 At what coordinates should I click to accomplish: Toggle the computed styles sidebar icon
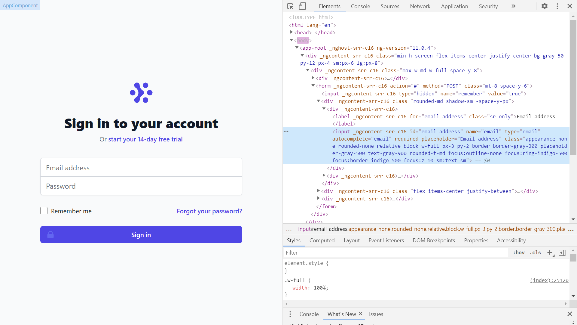[562, 252]
